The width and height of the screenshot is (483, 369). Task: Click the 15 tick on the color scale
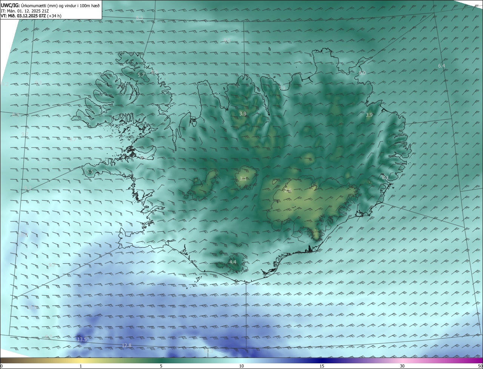322,366
